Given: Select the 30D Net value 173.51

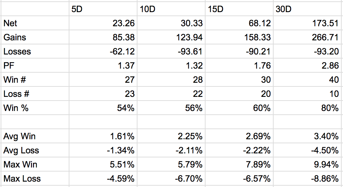Looking at the screenshot, I should (307, 23).
